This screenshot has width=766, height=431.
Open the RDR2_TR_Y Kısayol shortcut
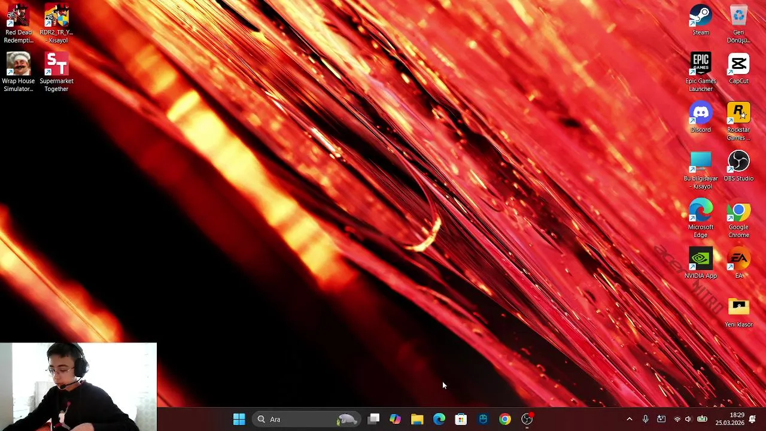pos(56,23)
